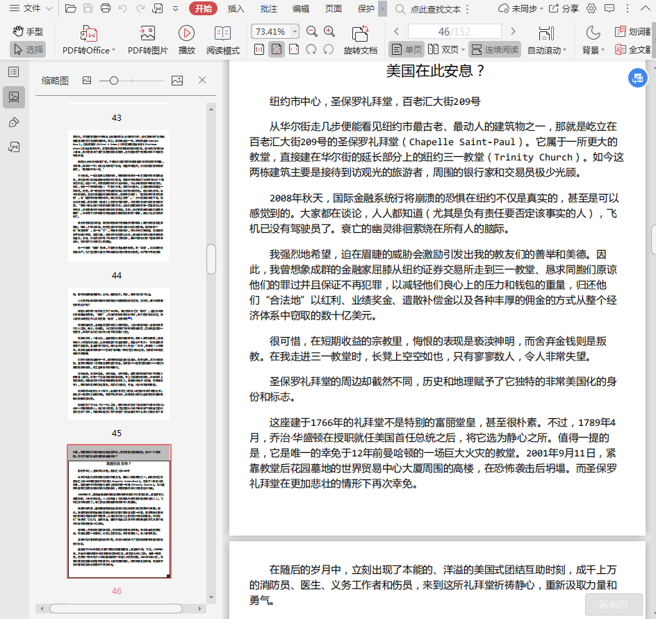Open page 45 thumbnail

point(119,354)
